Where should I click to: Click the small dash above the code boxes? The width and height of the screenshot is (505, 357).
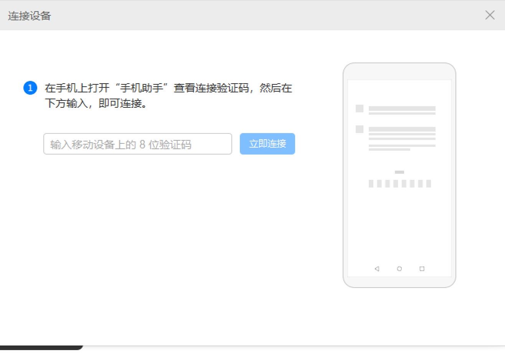[x=400, y=172]
